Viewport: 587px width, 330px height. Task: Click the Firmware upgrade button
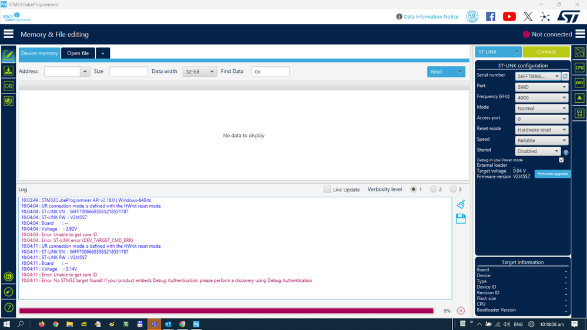[552, 174]
